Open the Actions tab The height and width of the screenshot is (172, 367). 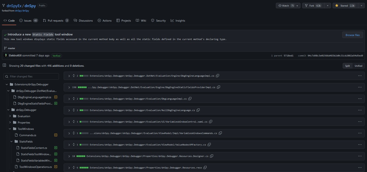[x=105, y=21]
